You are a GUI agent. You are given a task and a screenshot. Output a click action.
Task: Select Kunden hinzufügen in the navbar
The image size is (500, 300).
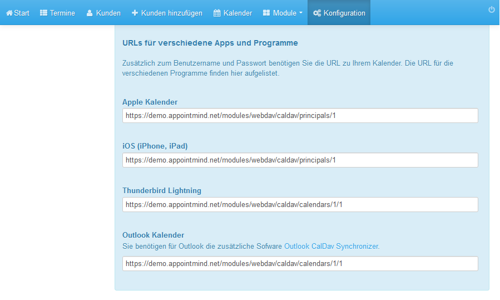tap(167, 13)
